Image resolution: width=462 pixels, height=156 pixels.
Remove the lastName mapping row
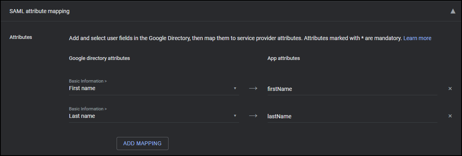[x=450, y=116]
